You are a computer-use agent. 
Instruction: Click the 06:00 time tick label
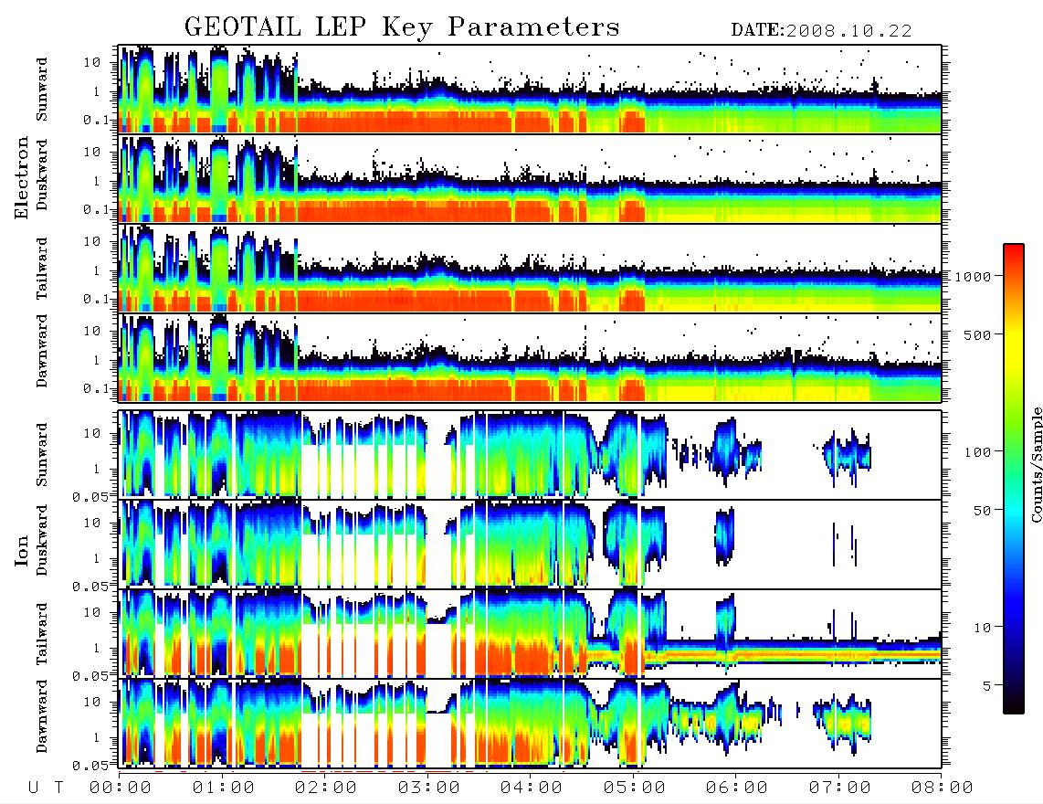pos(737,788)
